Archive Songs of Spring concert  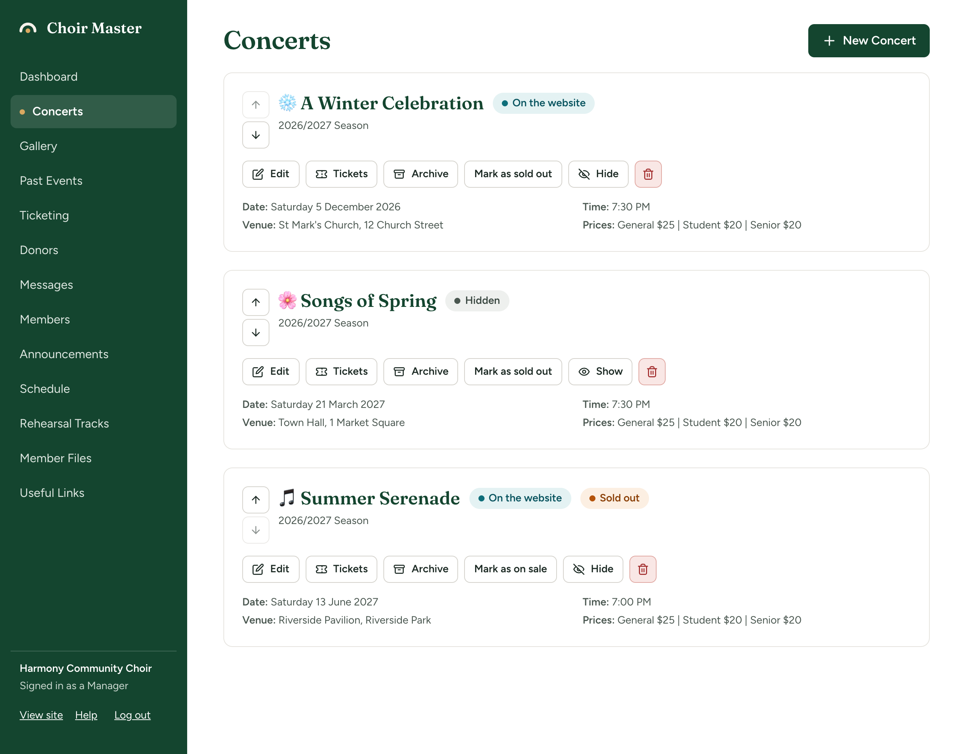421,372
